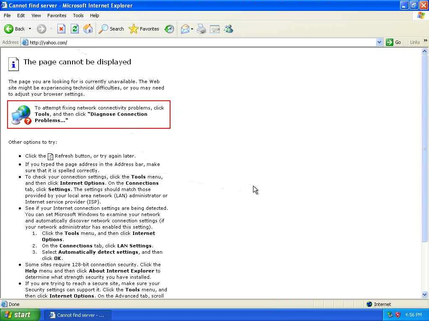429x321 pixels.
Task: Click the Mail envelope icon
Action: click(185, 29)
